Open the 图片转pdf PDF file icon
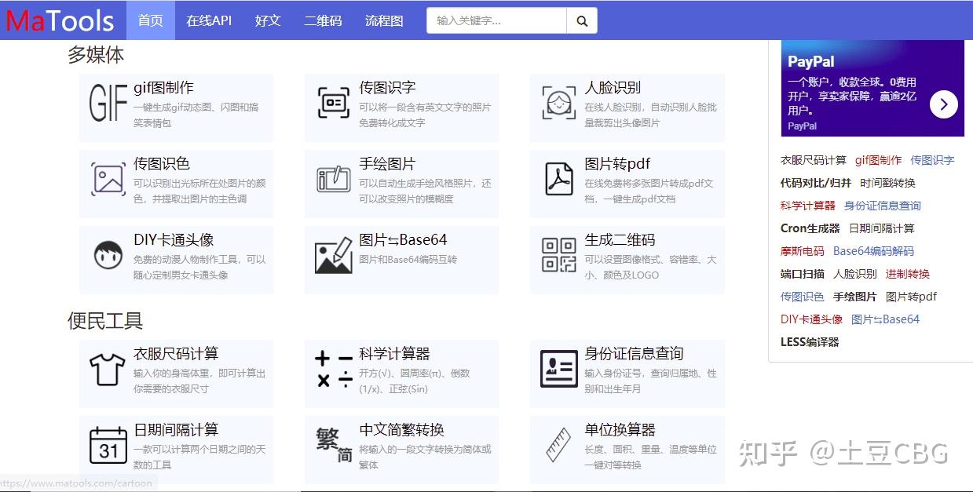This screenshot has height=492, width=973. click(x=559, y=178)
